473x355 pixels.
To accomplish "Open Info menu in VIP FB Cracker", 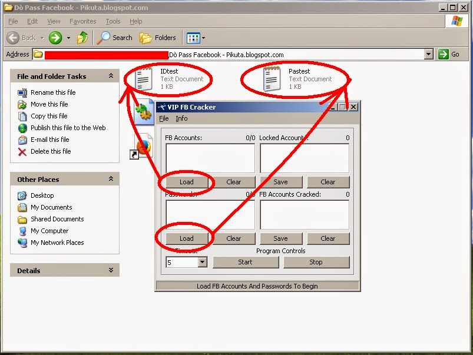I will [x=181, y=118].
